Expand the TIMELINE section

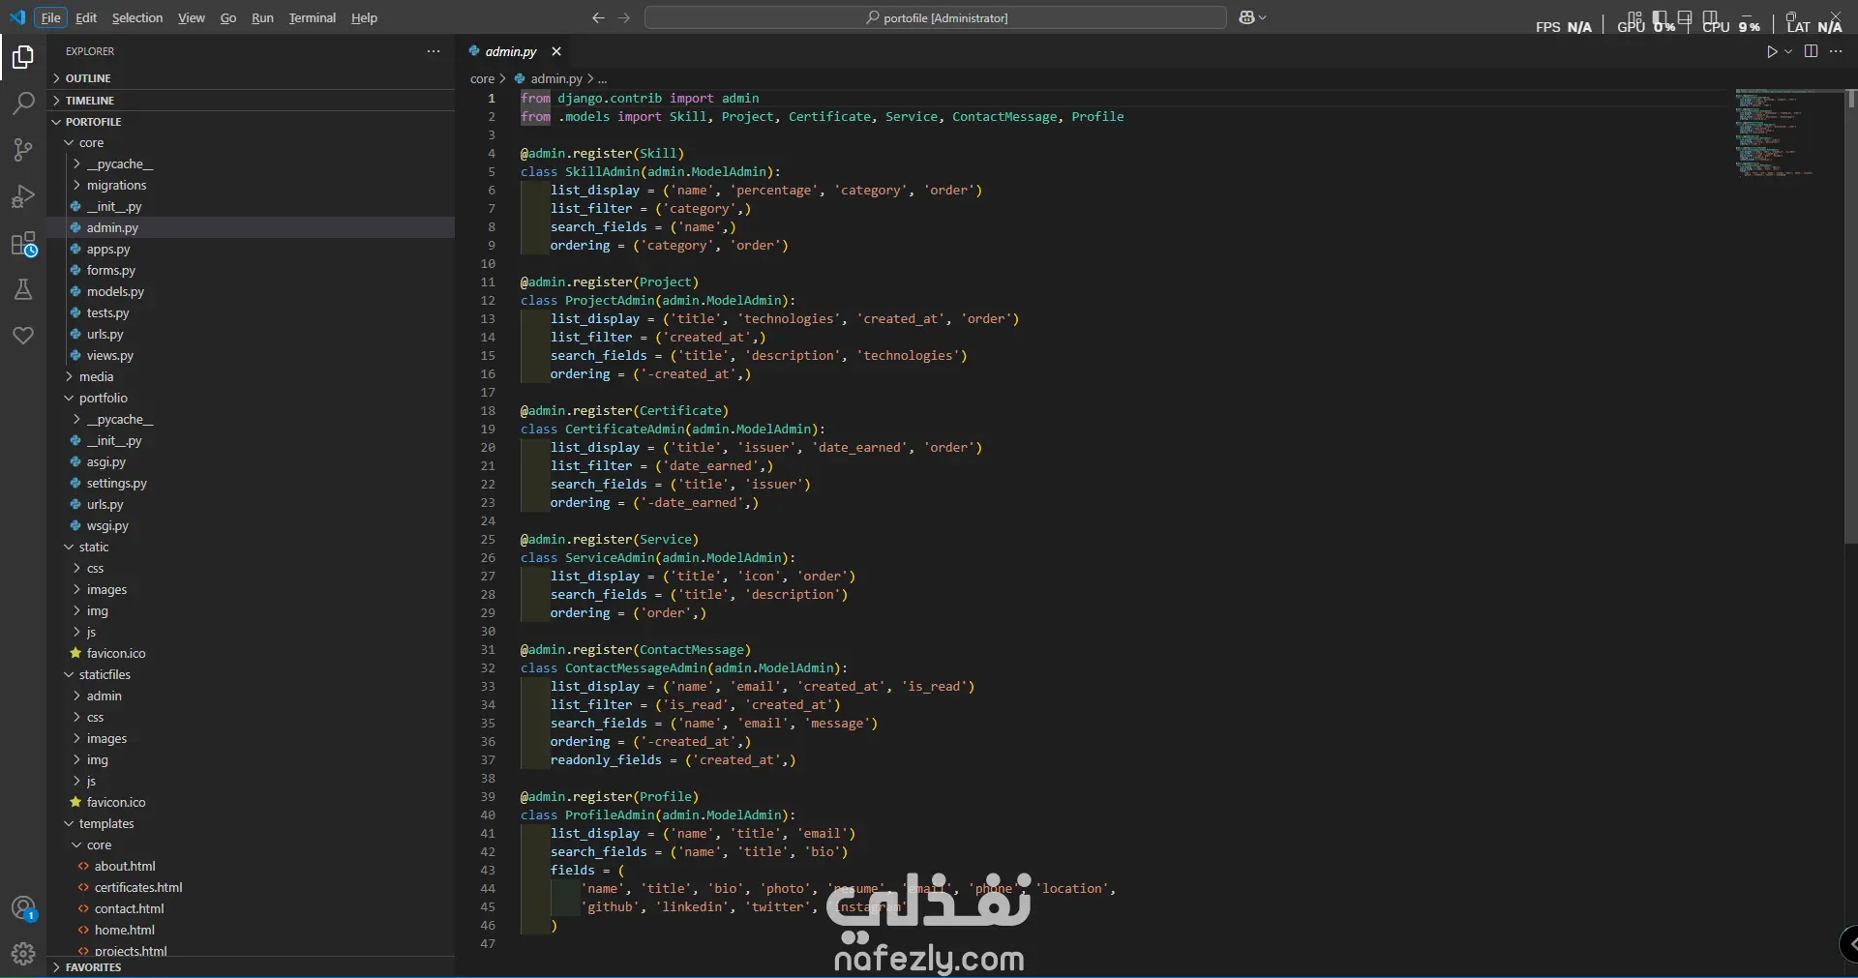pyautogui.click(x=252, y=101)
